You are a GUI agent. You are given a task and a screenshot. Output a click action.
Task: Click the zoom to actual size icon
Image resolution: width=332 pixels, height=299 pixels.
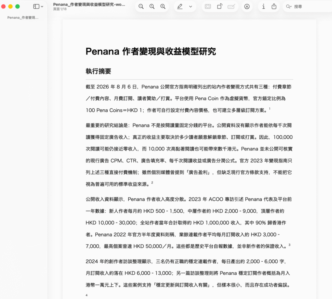pyautogui.click(x=152, y=6)
